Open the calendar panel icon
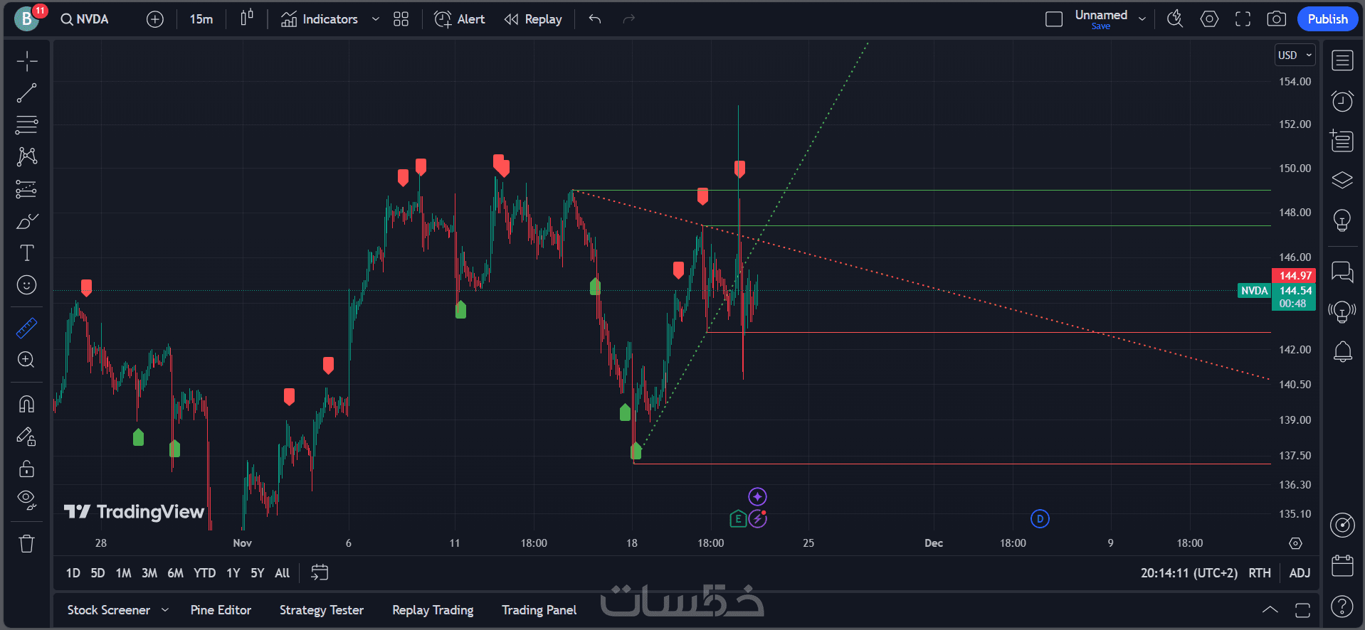1365x630 pixels. [x=1342, y=566]
